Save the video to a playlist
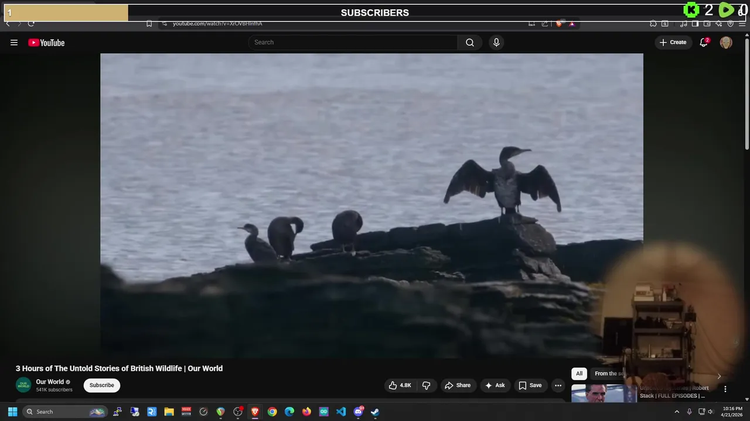 pyautogui.click(x=530, y=385)
